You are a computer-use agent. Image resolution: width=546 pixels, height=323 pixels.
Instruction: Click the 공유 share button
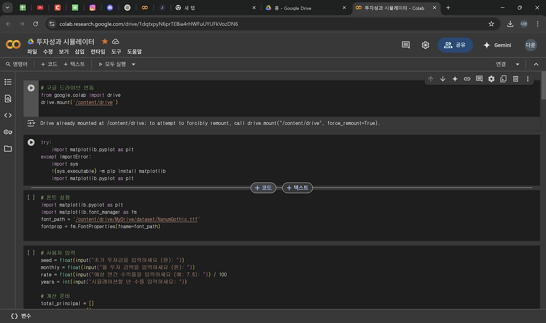click(x=455, y=45)
